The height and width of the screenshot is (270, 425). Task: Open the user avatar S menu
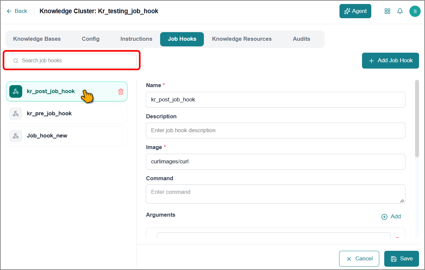[x=415, y=11]
